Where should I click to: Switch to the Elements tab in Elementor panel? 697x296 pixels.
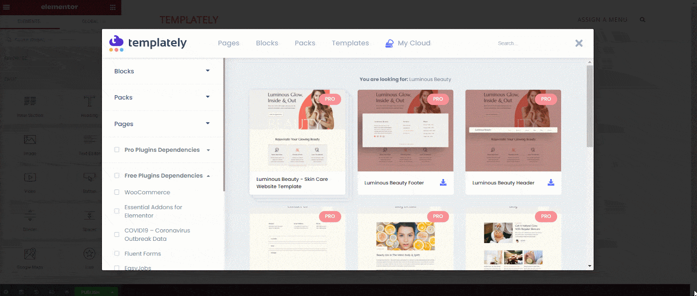29,21
